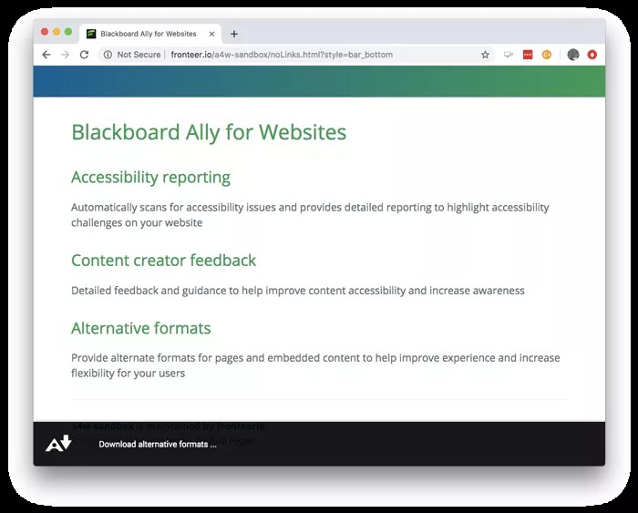This screenshot has height=513, width=638.
Task: Click the Alternative formats heading
Action: coord(140,328)
